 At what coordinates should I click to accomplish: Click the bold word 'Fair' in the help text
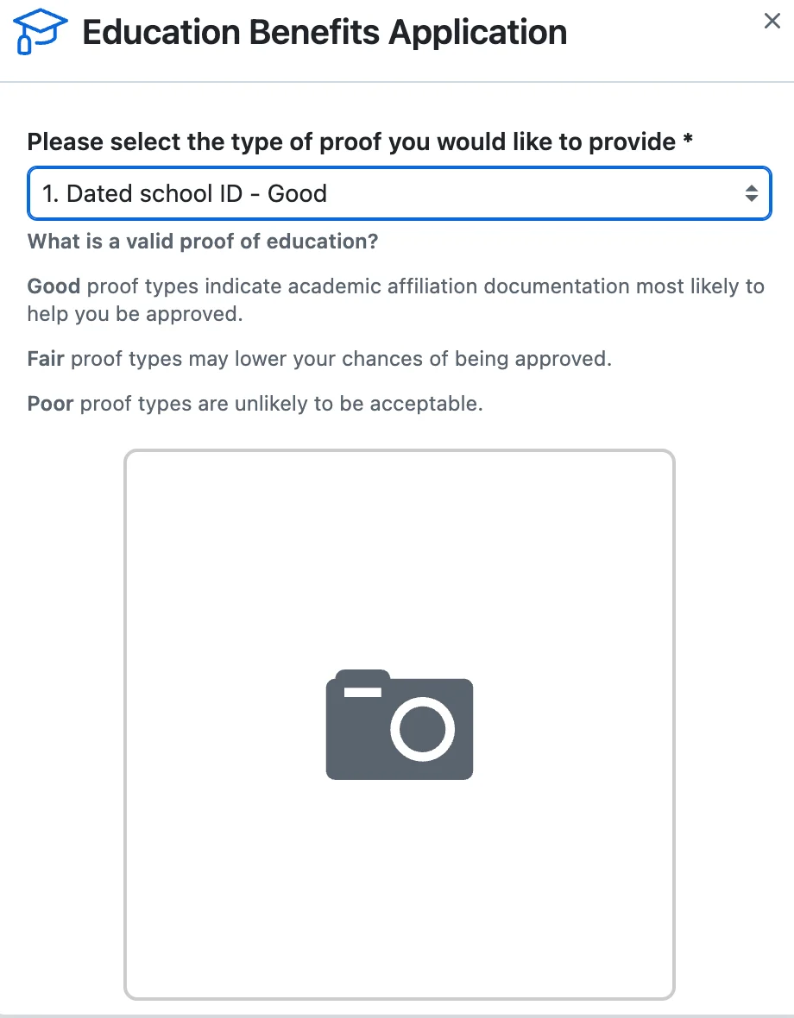point(46,359)
